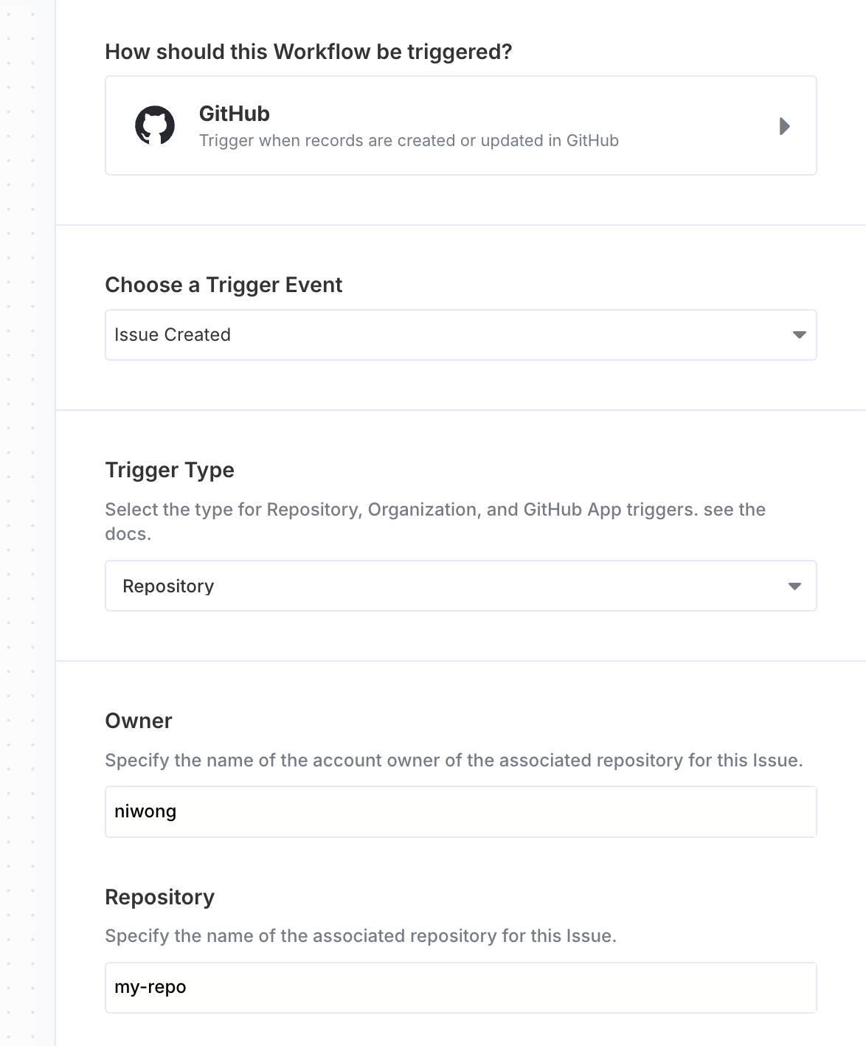The height and width of the screenshot is (1046, 866).
Task: Click the Trigger Type heading
Action: (x=170, y=470)
